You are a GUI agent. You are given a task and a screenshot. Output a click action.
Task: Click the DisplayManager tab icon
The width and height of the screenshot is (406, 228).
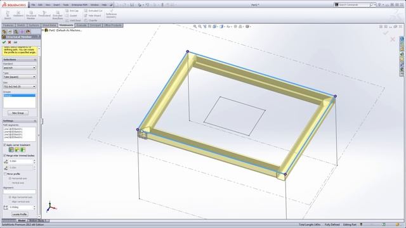point(28,32)
